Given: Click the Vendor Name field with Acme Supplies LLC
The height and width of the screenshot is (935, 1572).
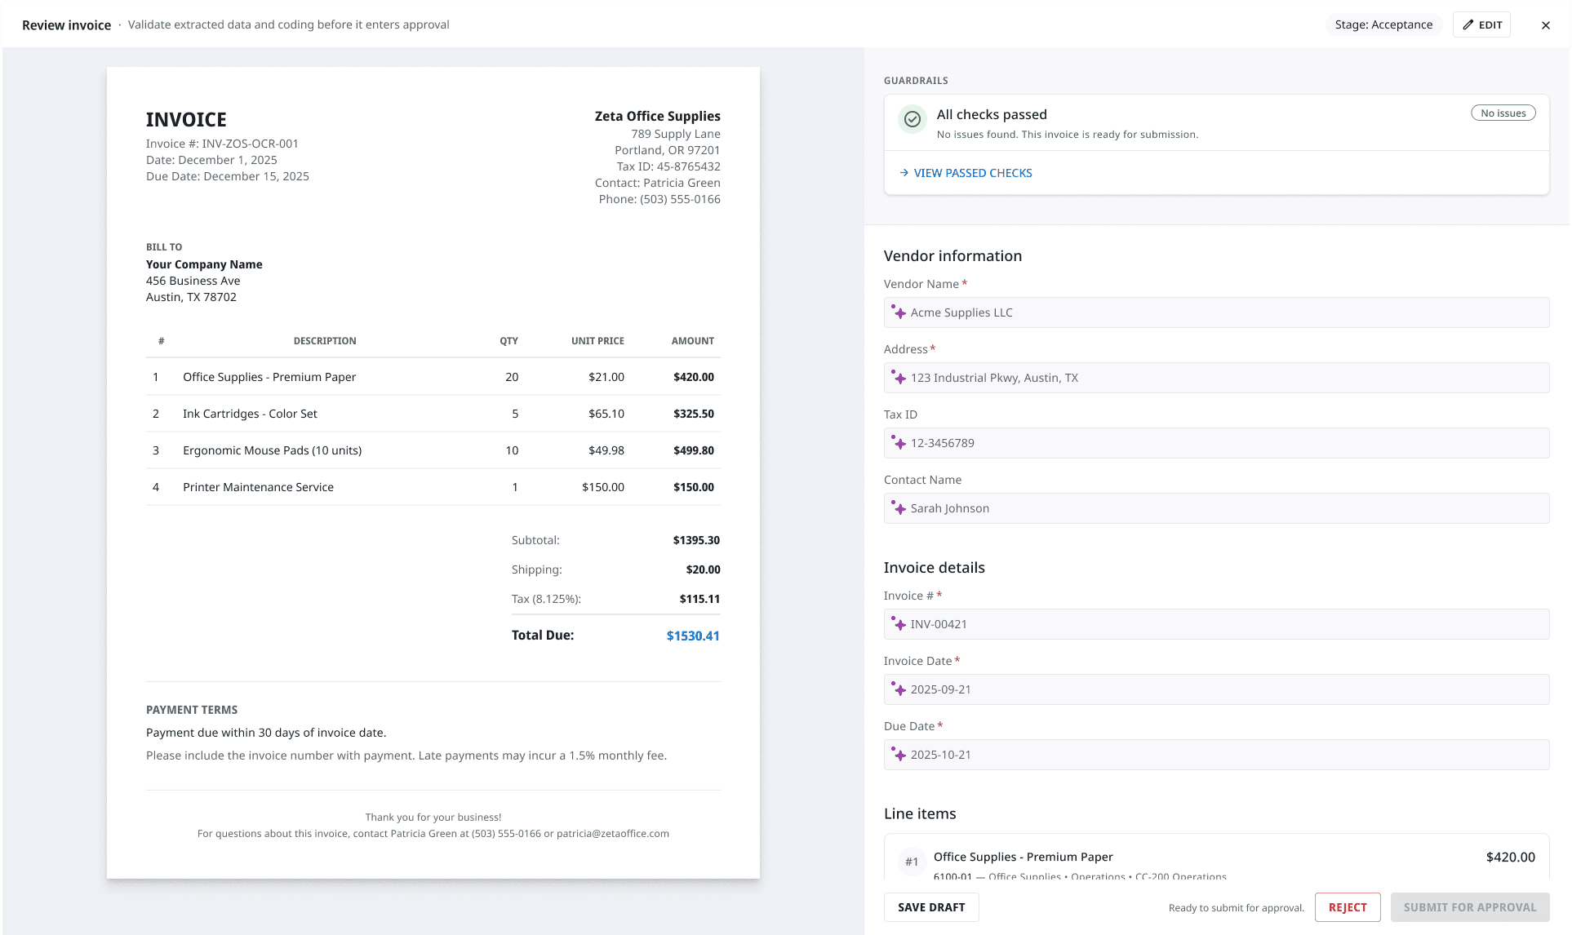Looking at the screenshot, I should (x=1216, y=312).
